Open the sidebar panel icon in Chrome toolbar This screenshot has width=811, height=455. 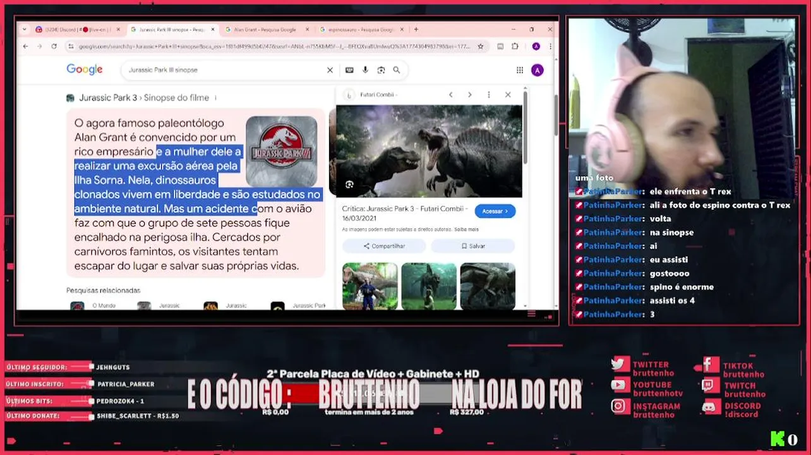point(500,46)
